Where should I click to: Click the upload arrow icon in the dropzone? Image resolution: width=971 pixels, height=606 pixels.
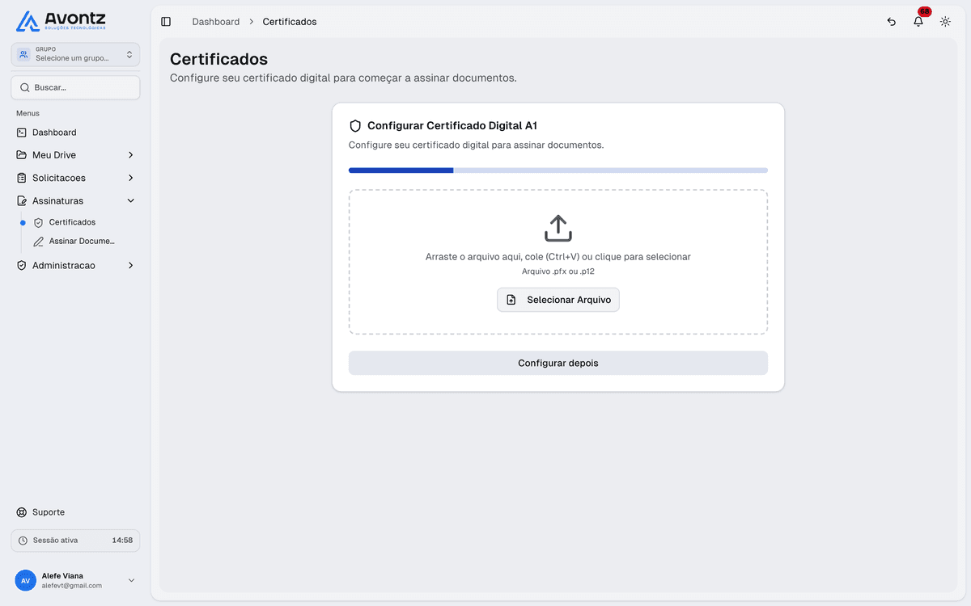click(x=558, y=229)
